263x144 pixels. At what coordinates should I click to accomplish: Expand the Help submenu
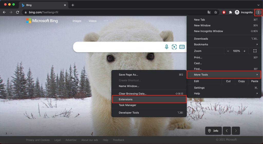(224, 93)
